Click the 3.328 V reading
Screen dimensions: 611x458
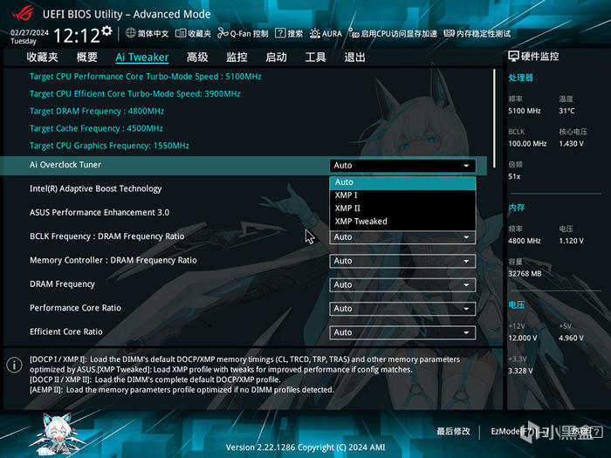click(x=520, y=371)
